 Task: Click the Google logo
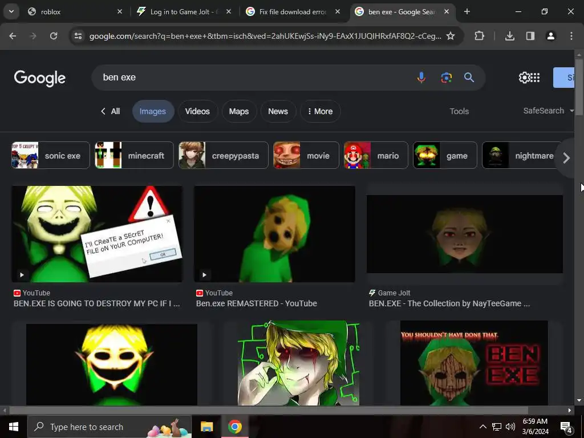[x=40, y=78]
